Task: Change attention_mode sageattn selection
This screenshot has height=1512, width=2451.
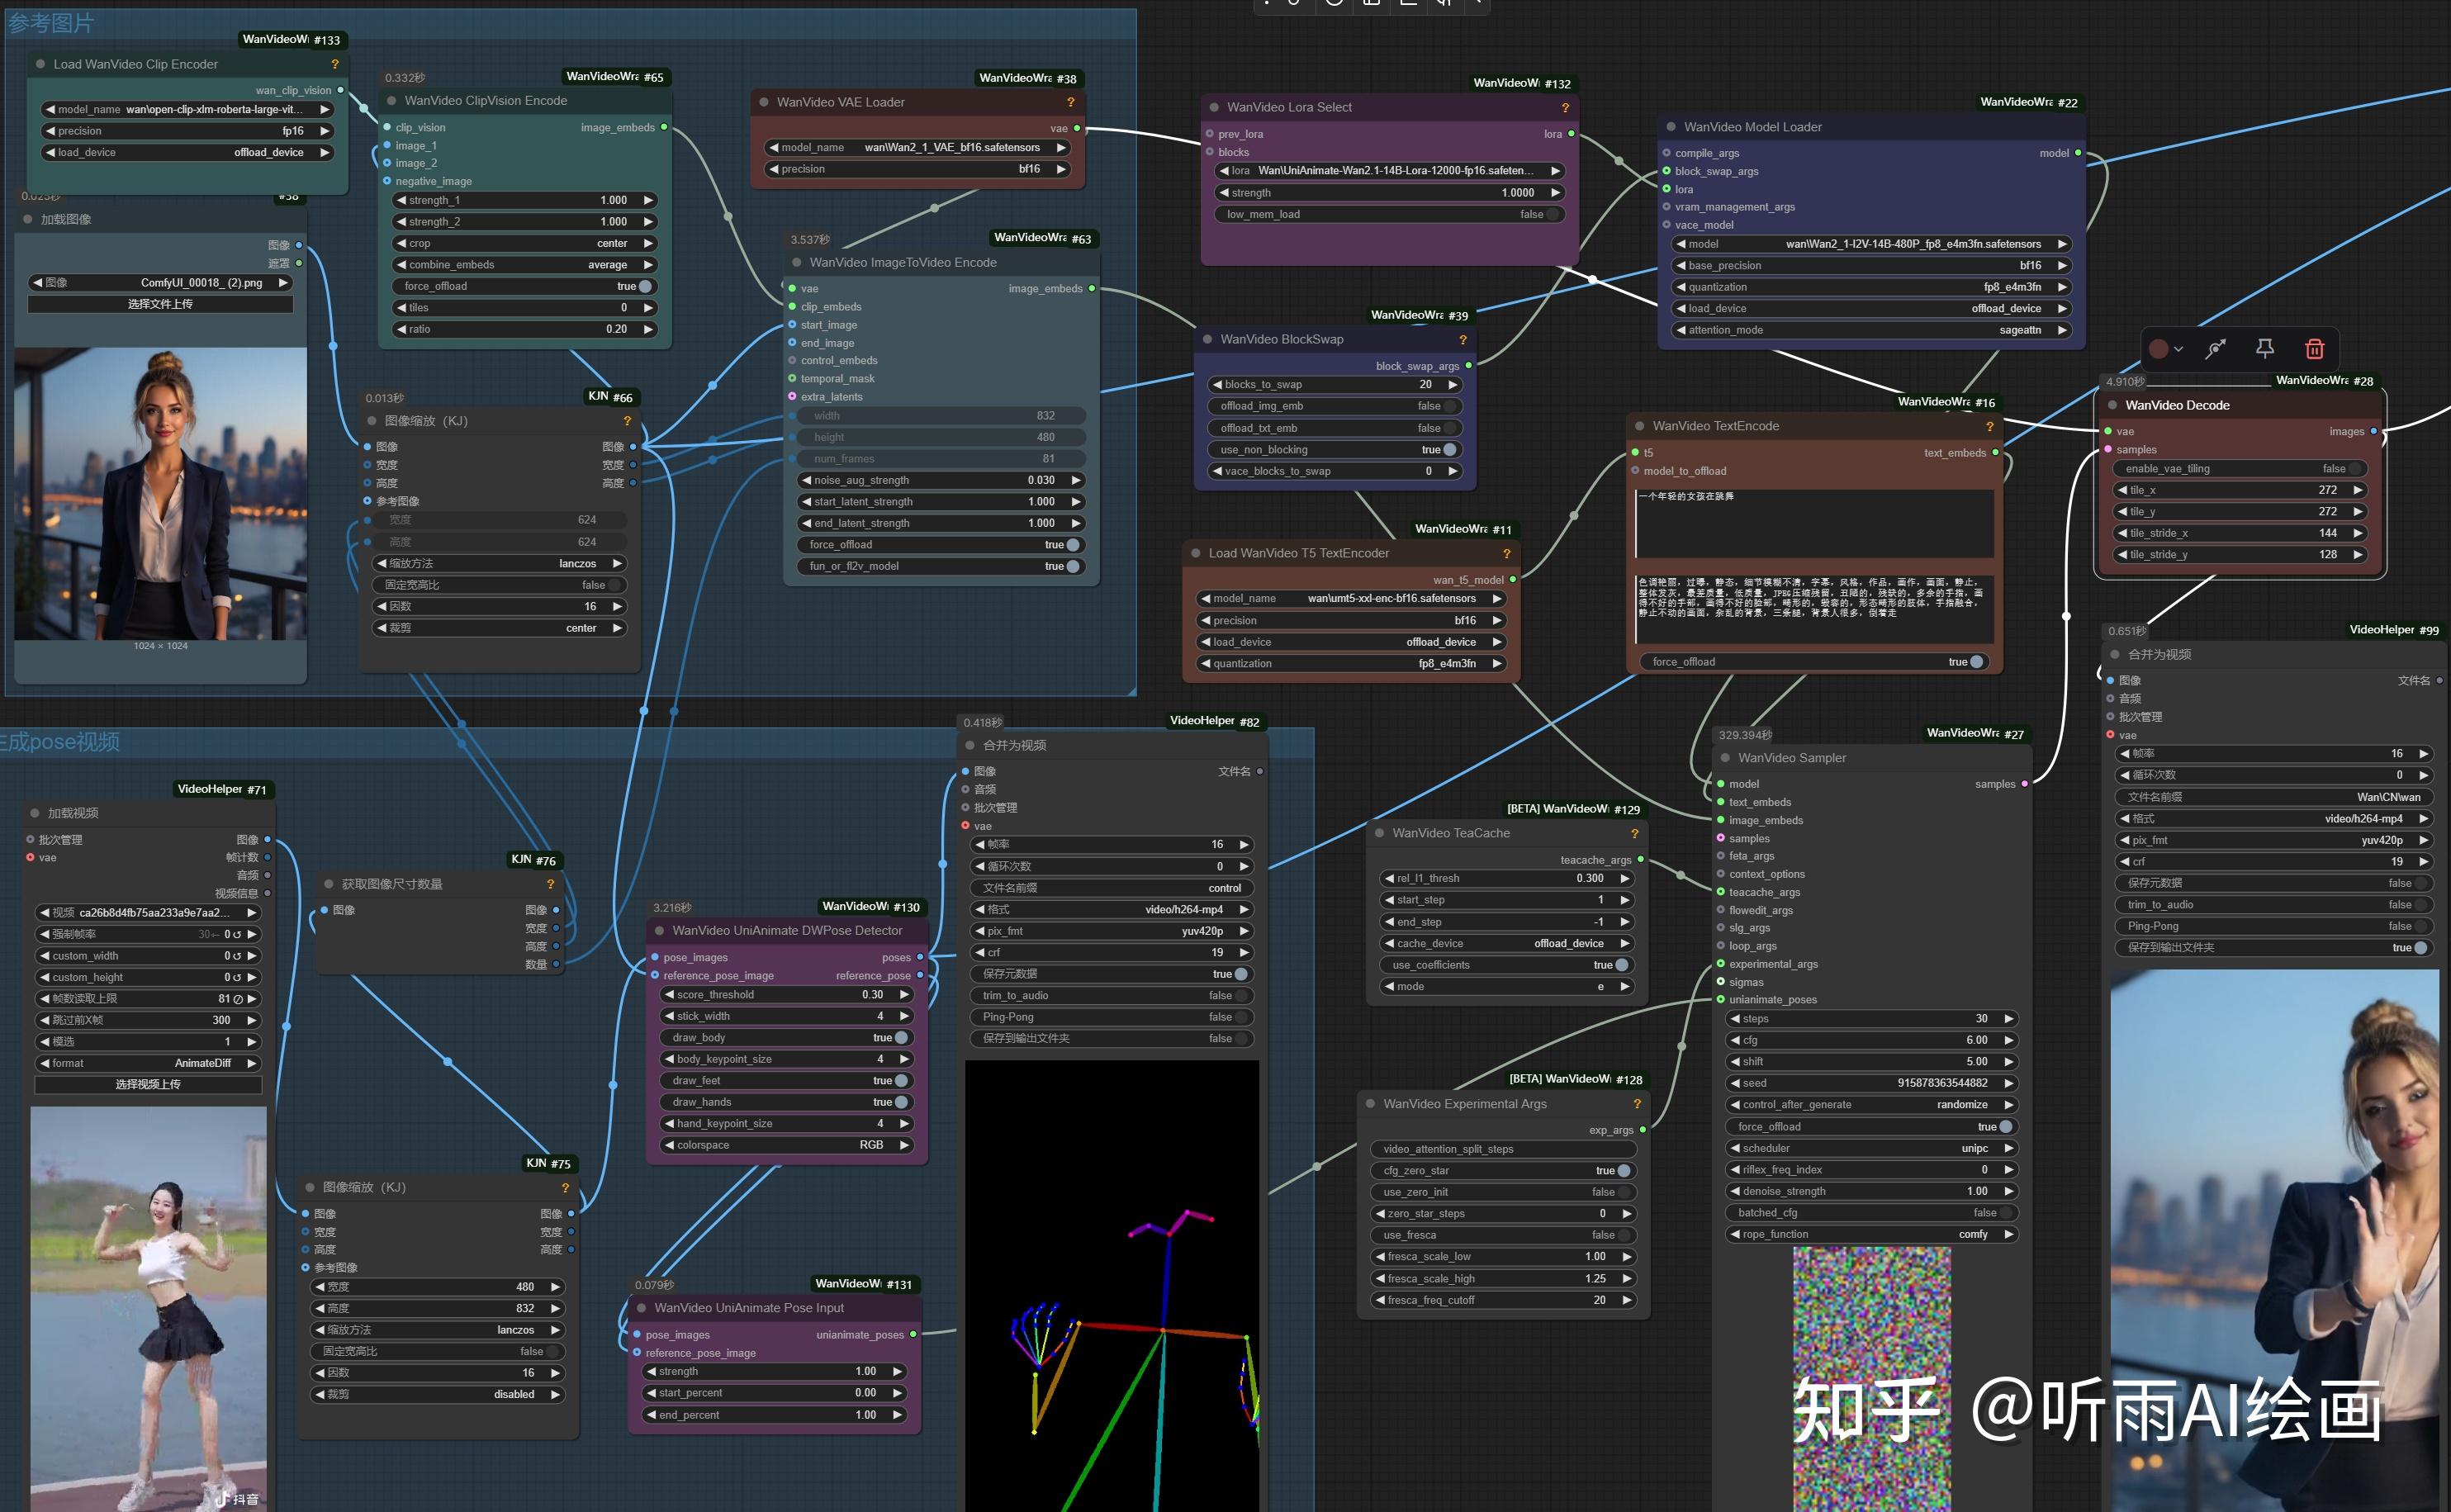Action: click(x=1870, y=330)
